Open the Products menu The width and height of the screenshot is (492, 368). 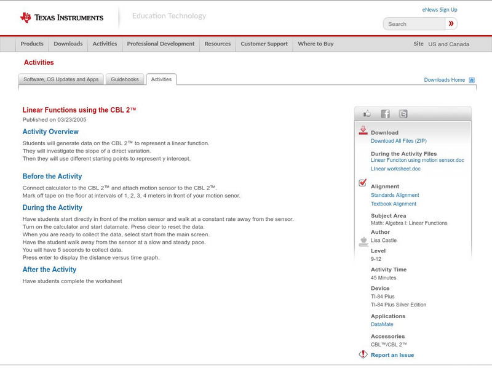[x=32, y=44]
